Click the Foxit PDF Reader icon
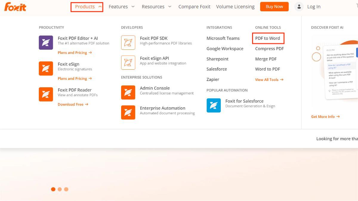Screen dimensions: 358x201 tap(46, 94)
